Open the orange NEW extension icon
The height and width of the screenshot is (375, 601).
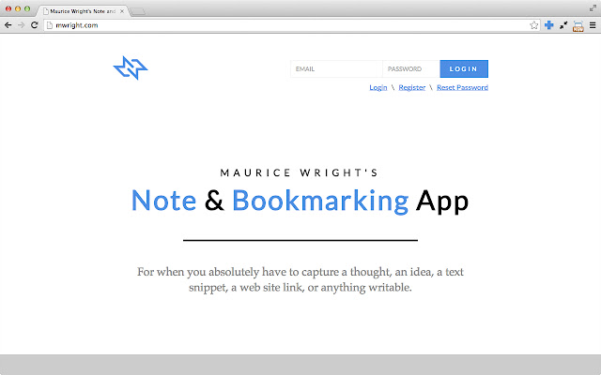578,26
